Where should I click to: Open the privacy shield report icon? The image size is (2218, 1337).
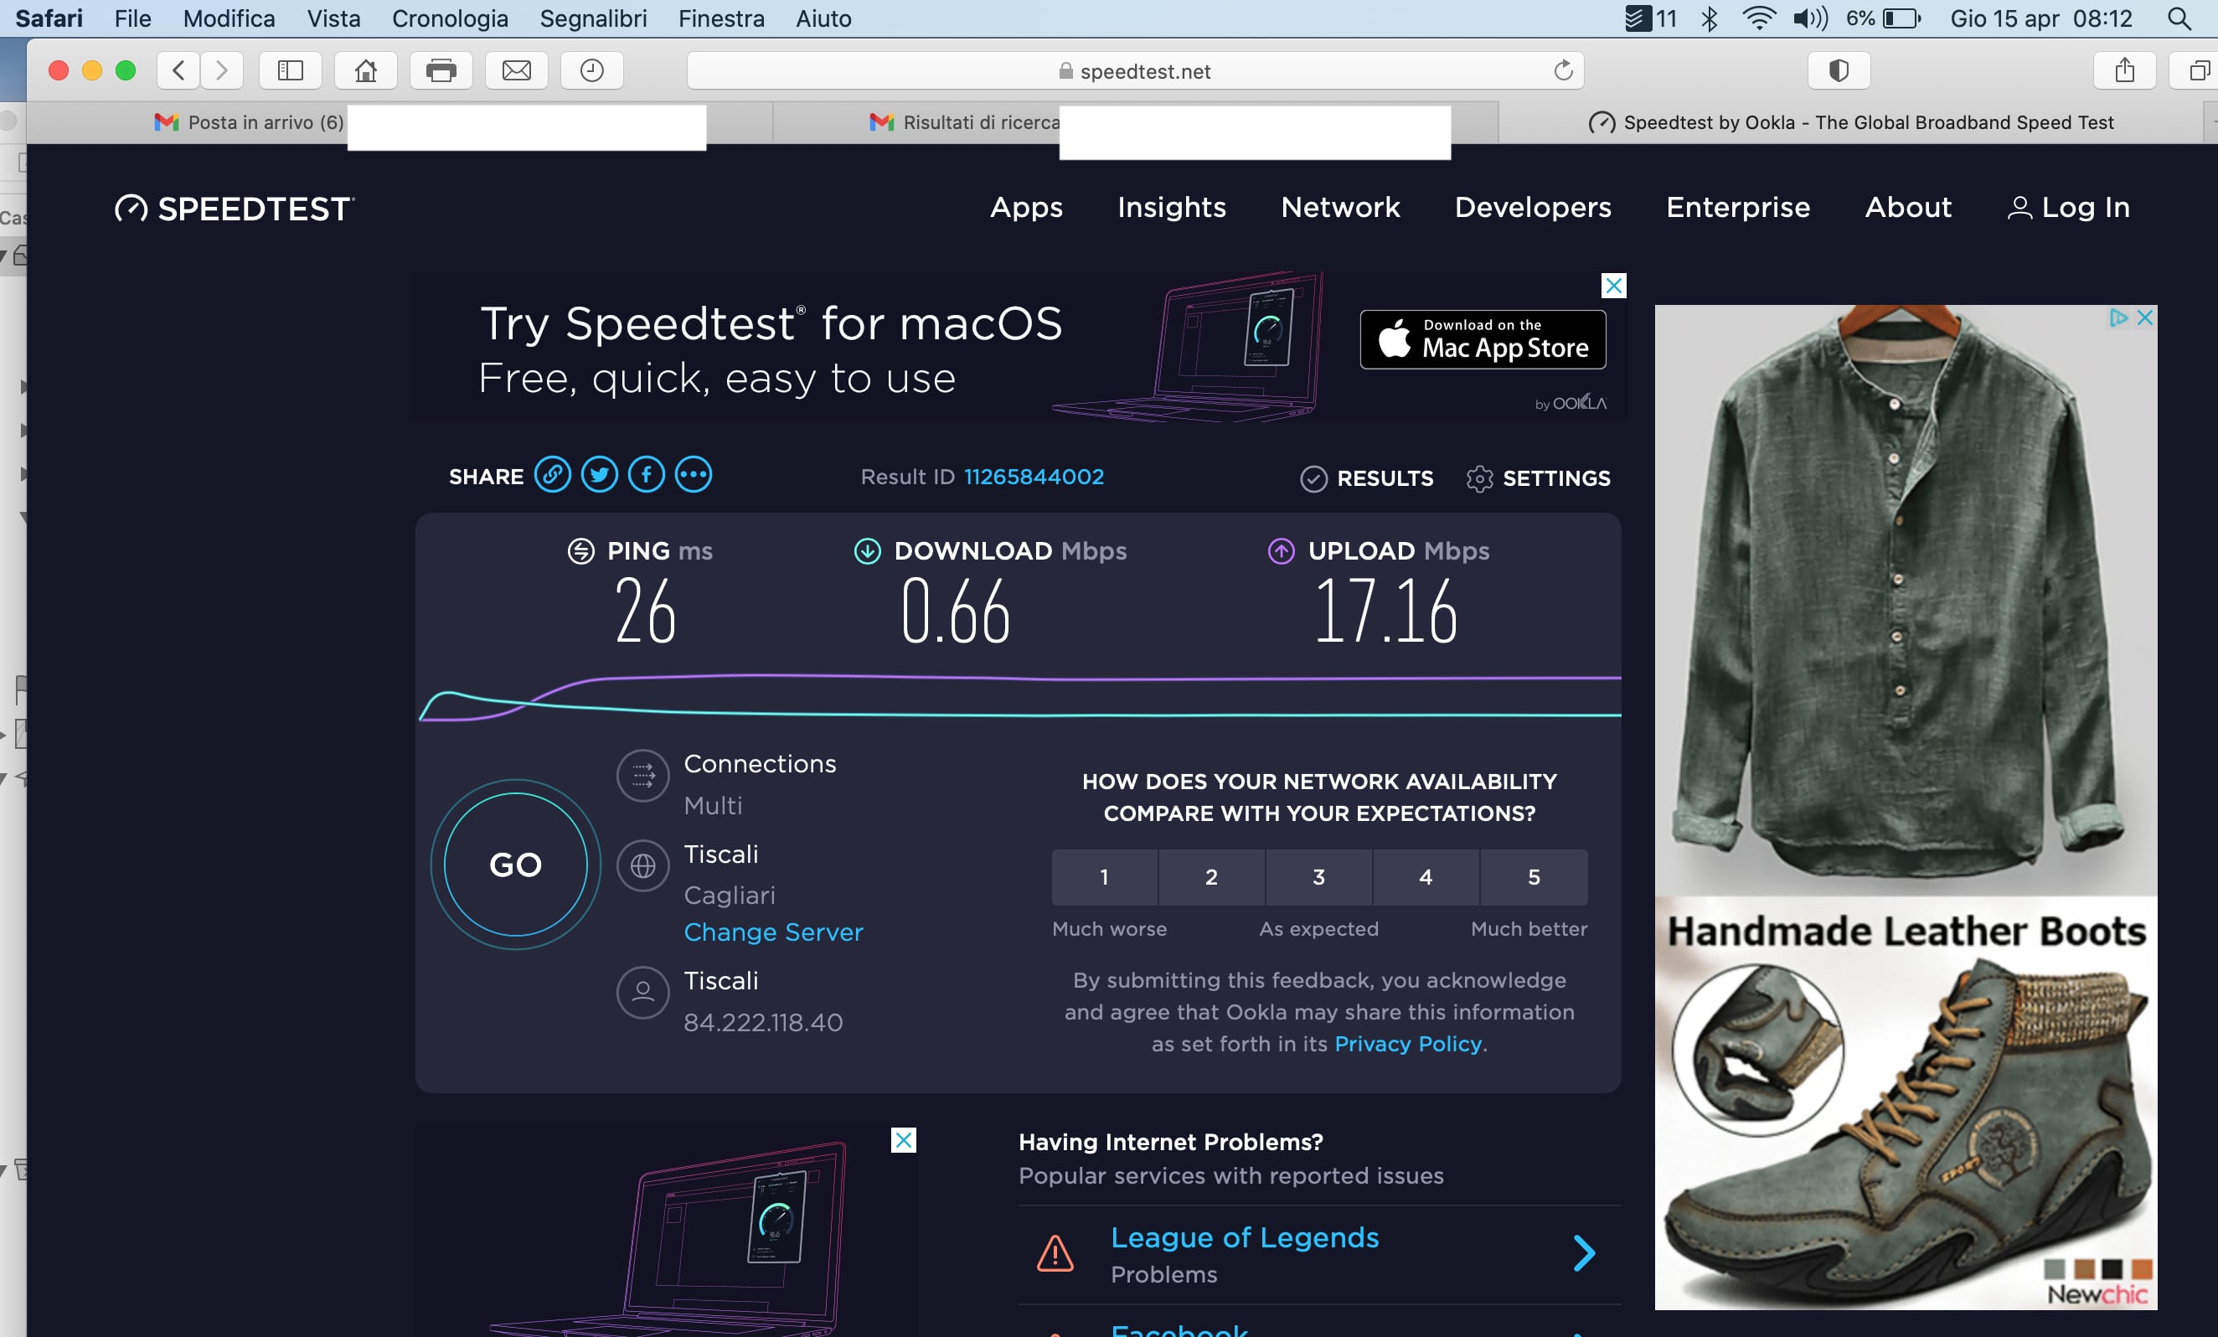pos(1839,70)
